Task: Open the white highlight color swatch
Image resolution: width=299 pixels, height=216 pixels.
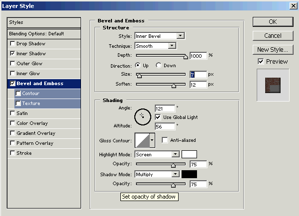Action: click(189, 154)
